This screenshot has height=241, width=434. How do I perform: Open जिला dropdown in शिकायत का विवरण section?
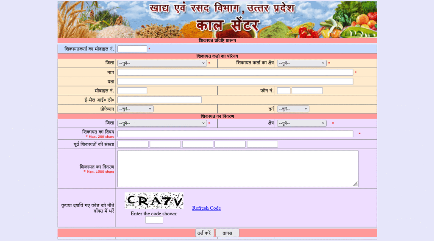162,123
